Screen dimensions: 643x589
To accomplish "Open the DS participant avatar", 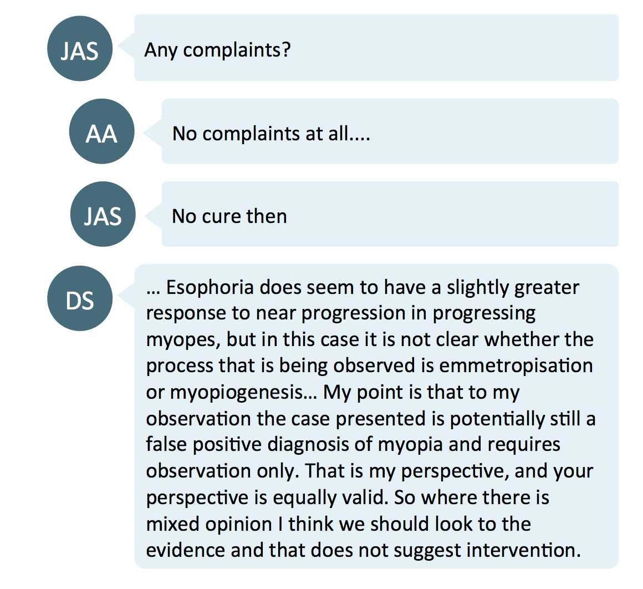I will point(80,298).
